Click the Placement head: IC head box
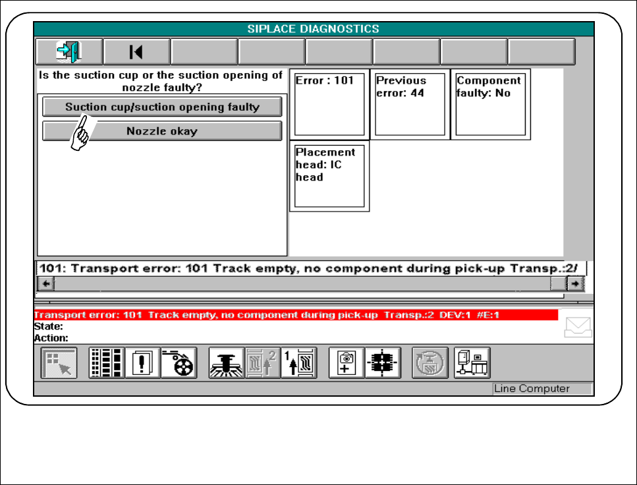The image size is (637, 485). coord(329,176)
